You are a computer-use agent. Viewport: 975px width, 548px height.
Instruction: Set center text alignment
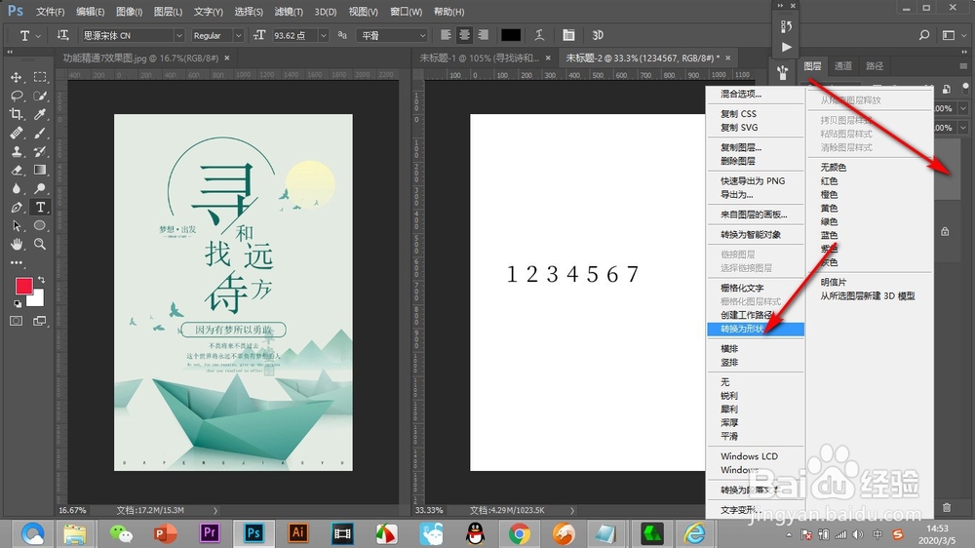click(x=464, y=35)
